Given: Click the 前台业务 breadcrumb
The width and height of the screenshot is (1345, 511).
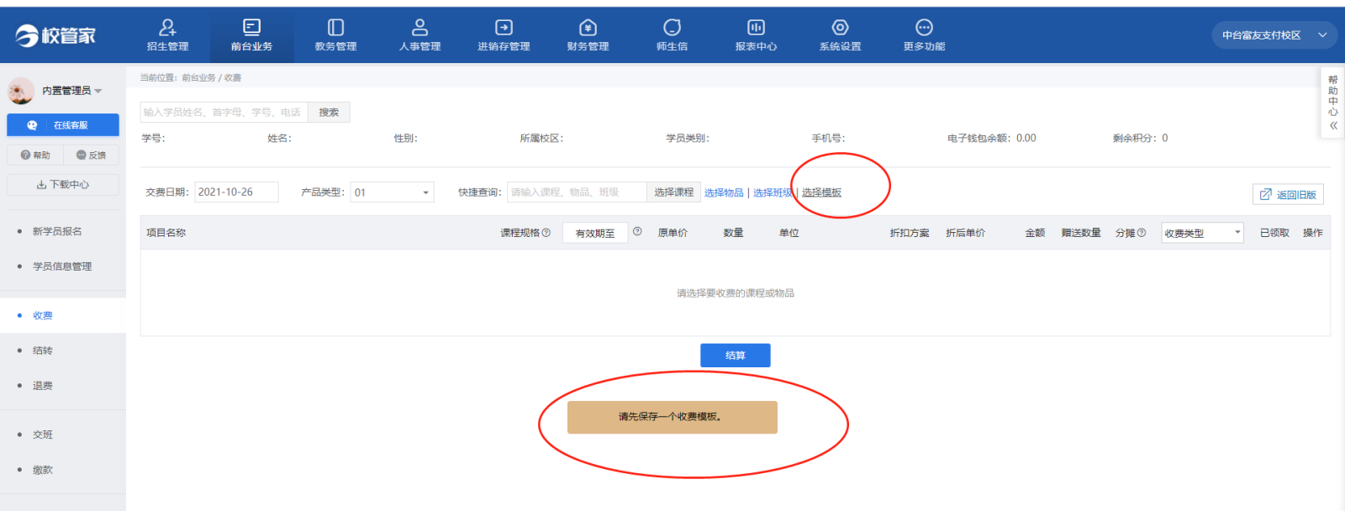Looking at the screenshot, I should (198, 77).
